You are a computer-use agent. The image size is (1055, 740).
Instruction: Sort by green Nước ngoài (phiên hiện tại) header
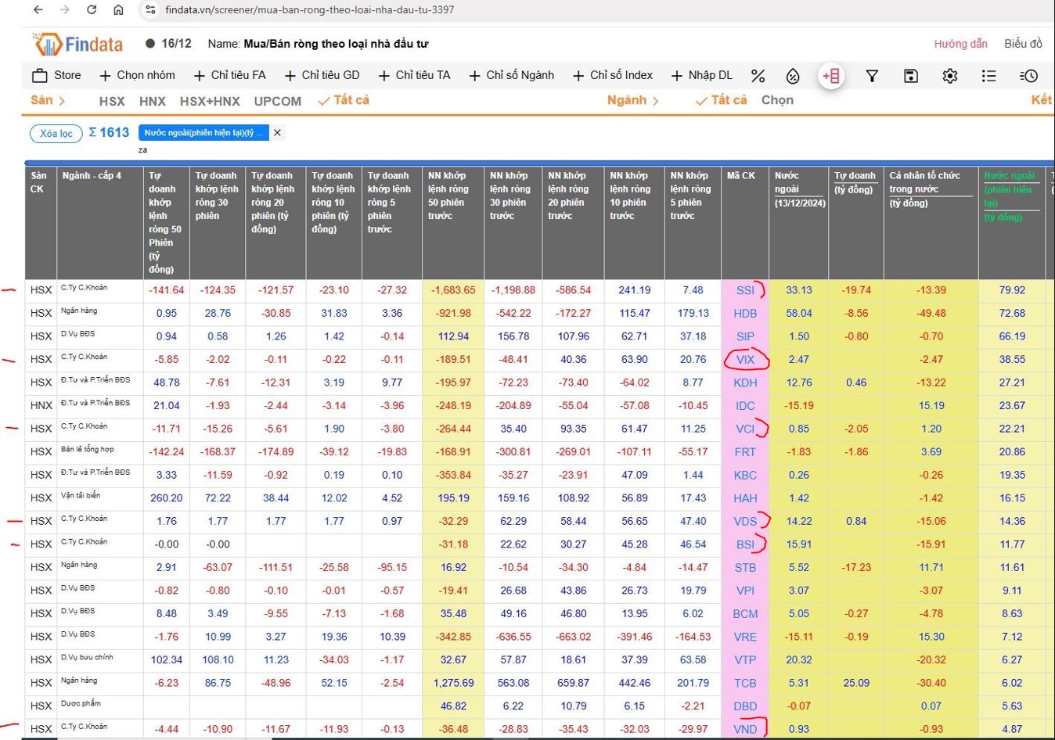pos(1010,196)
